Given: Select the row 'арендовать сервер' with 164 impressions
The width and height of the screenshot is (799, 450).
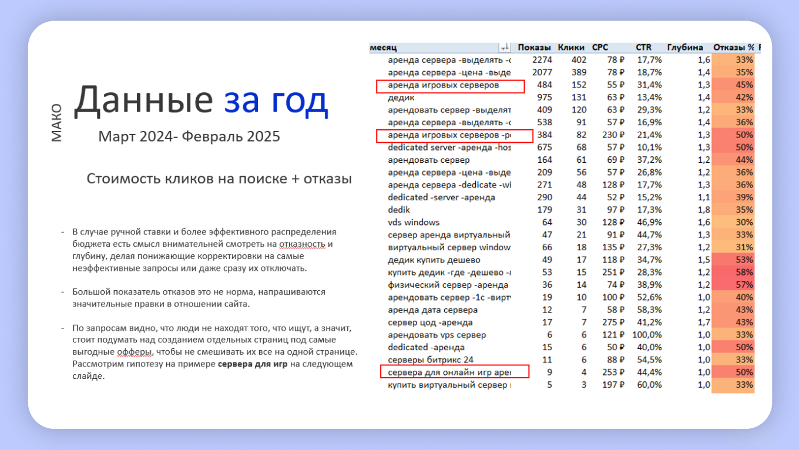Looking at the screenshot, I should coord(563,160).
